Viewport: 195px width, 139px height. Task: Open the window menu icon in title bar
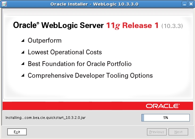4,4
